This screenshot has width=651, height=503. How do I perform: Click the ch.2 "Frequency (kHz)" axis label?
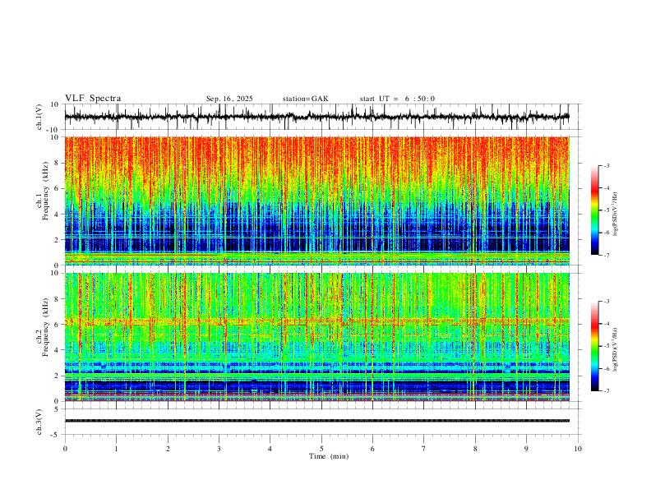(x=45, y=326)
